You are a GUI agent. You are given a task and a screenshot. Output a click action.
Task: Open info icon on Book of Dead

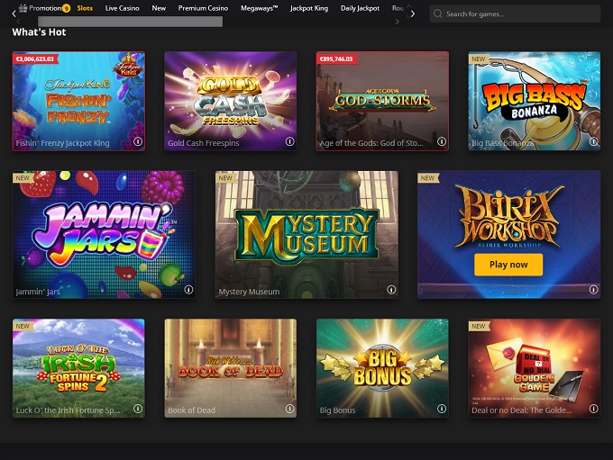[289, 409]
